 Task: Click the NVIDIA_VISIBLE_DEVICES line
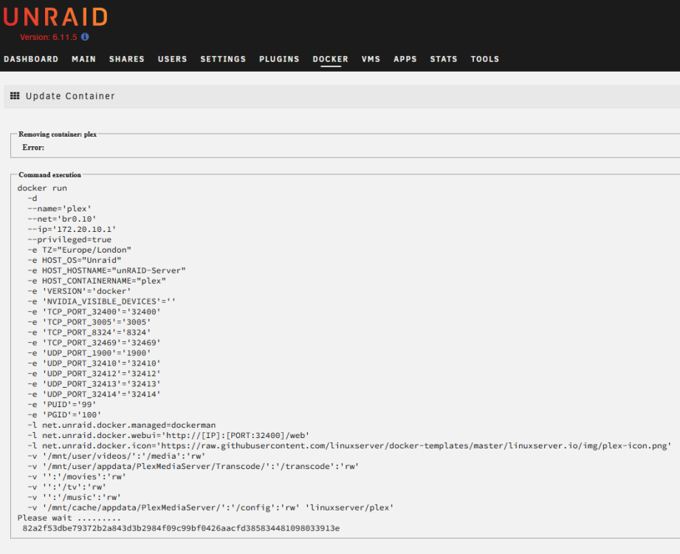[x=101, y=301]
